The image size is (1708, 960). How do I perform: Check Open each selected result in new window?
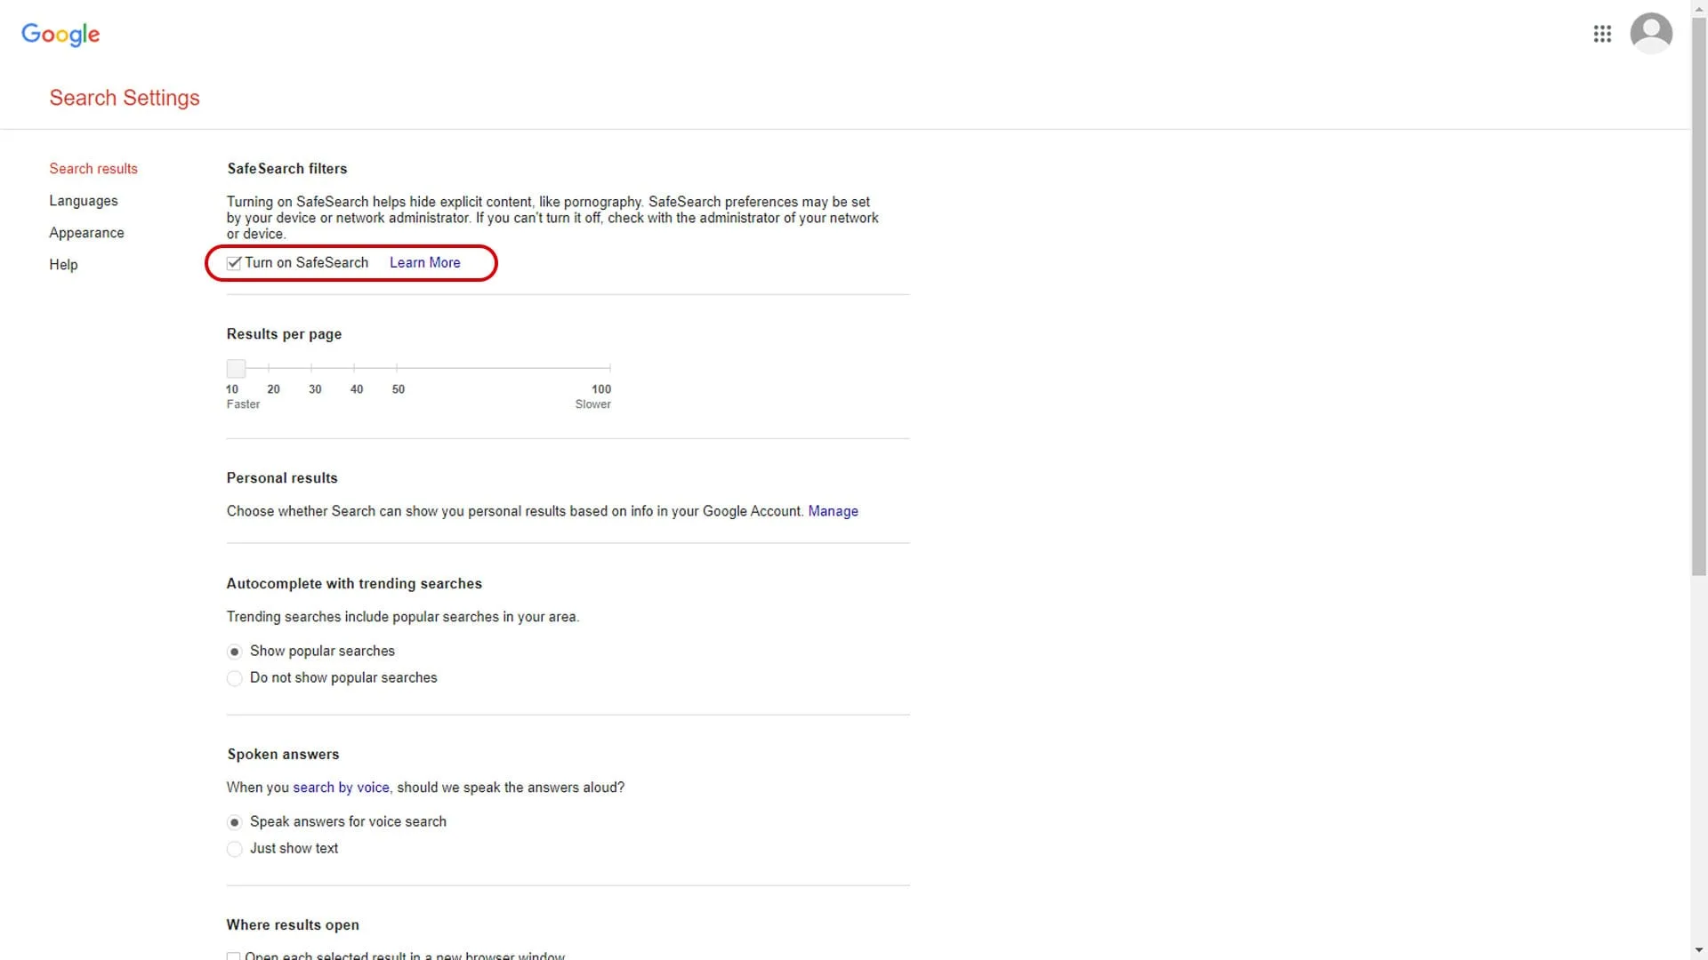(233, 956)
